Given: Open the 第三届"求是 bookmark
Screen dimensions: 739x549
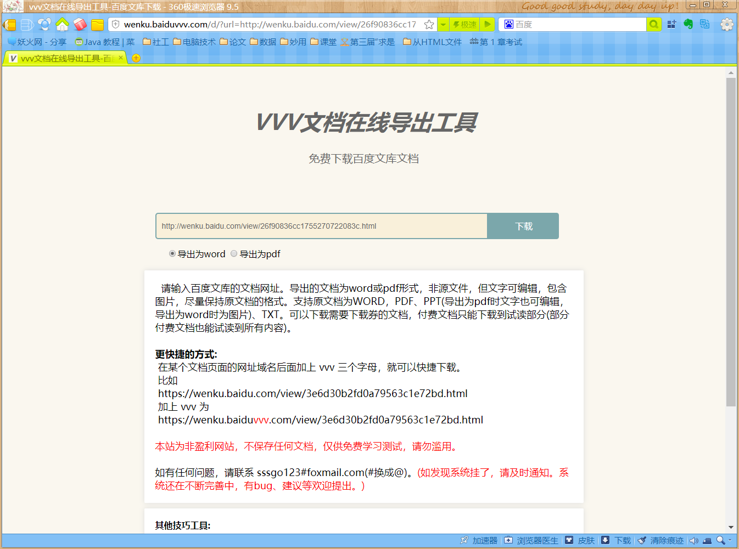Looking at the screenshot, I should pos(368,42).
